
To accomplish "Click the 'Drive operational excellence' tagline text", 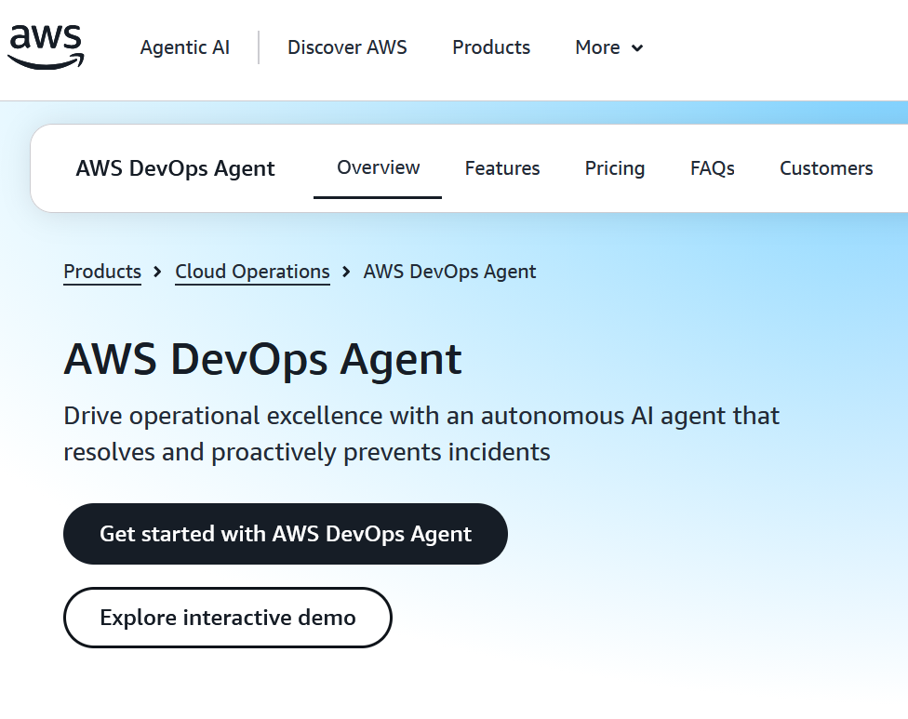I will 421,434.
